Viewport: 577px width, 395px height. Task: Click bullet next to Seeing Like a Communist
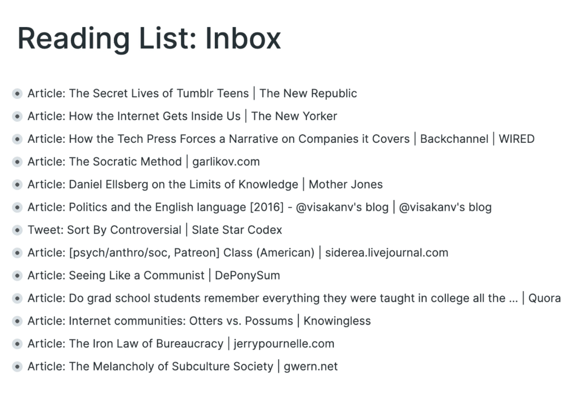pos(17,276)
